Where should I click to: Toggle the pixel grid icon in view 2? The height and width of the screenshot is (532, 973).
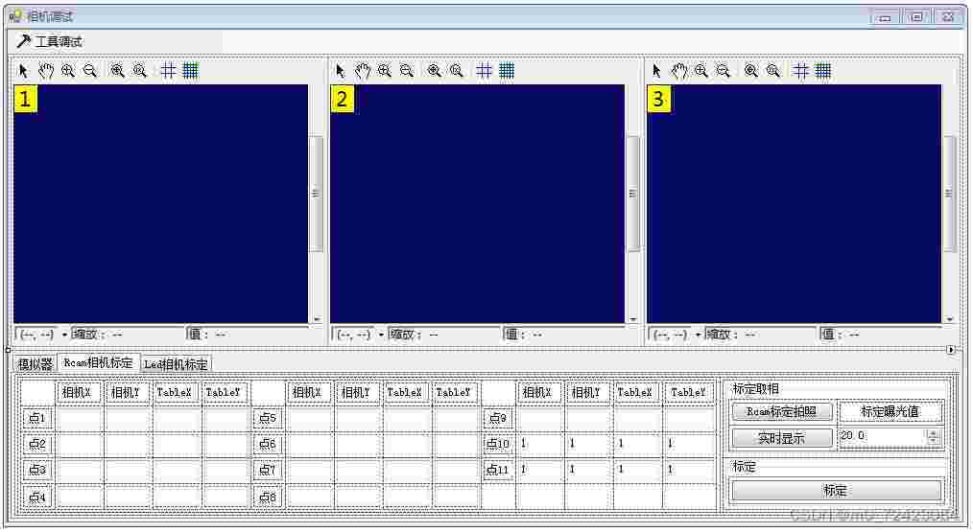(485, 71)
